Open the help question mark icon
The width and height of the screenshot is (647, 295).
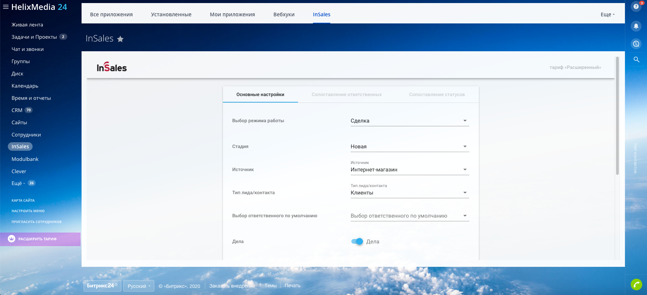tap(636, 6)
